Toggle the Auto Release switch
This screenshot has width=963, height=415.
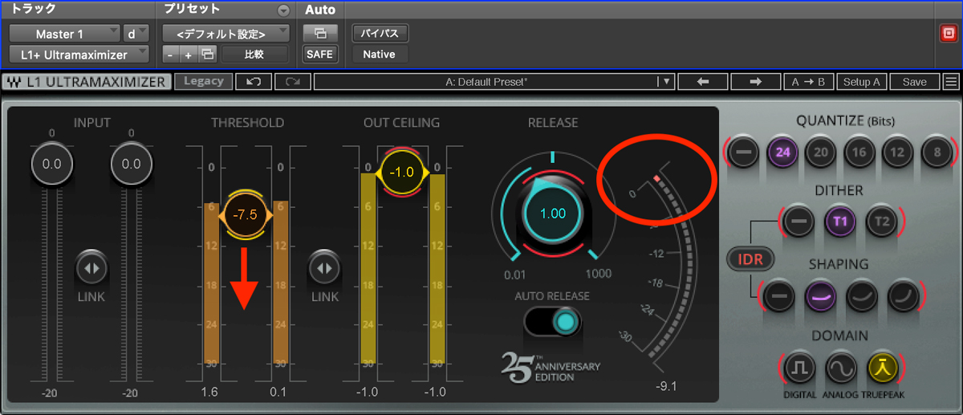point(553,323)
